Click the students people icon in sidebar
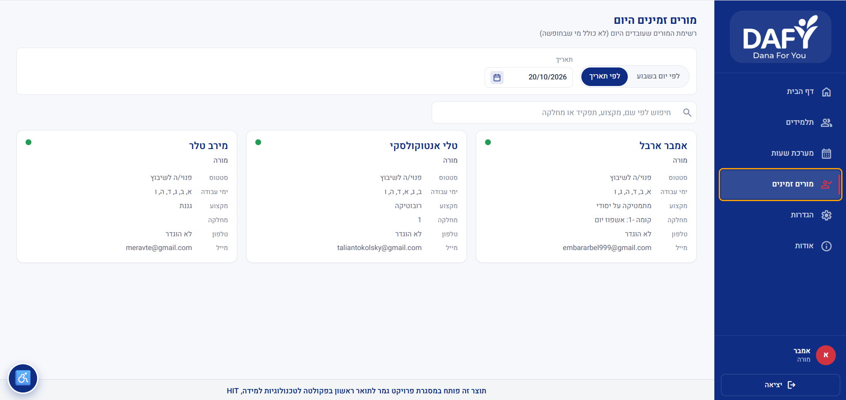The width and height of the screenshot is (846, 400). pyautogui.click(x=826, y=123)
